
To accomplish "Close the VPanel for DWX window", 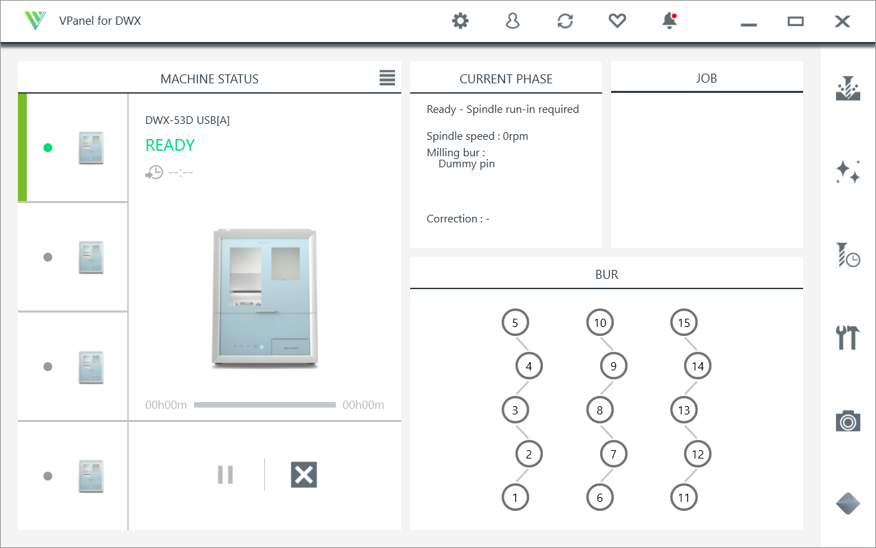I will pyautogui.click(x=842, y=21).
